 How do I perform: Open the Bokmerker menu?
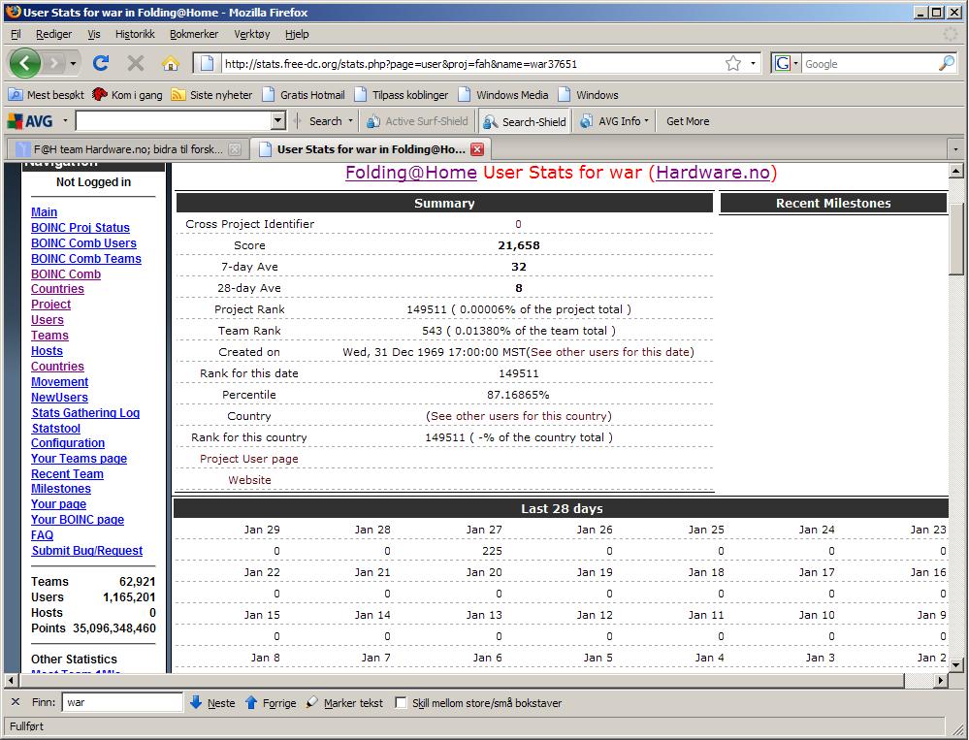point(194,34)
